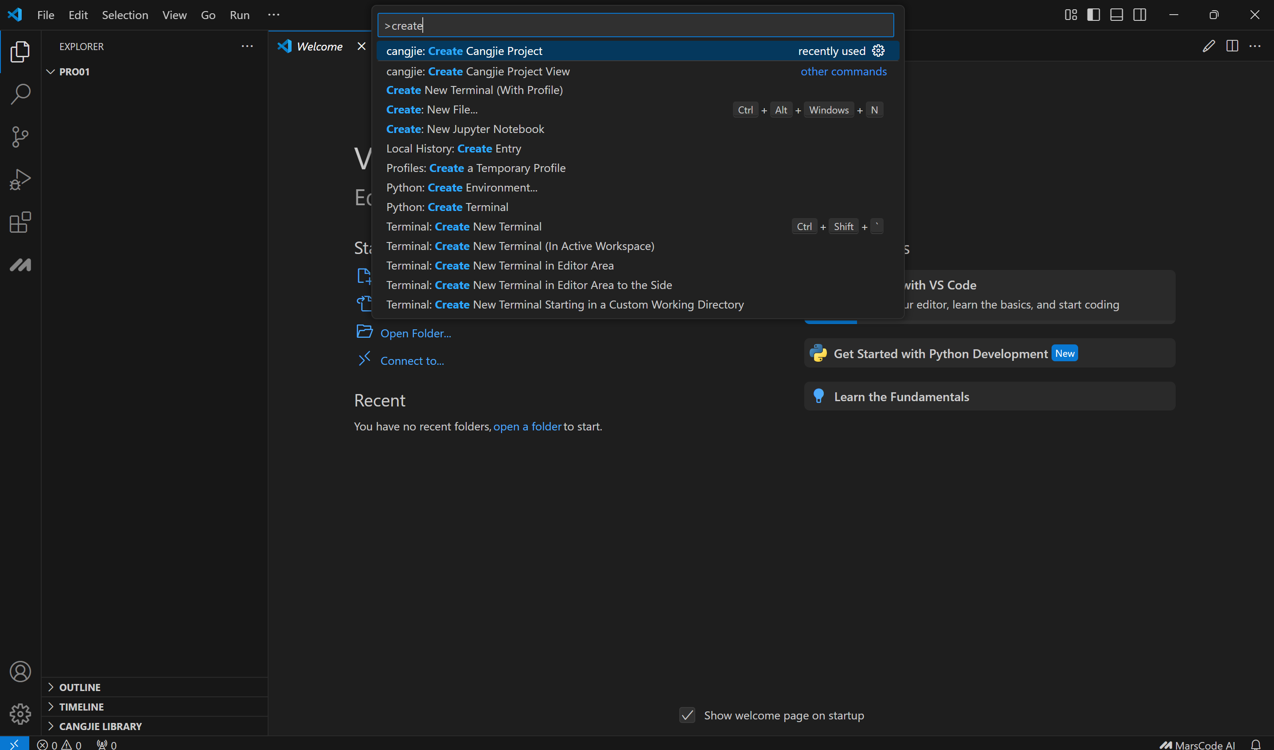The width and height of the screenshot is (1274, 750).
Task: Choose Create: New File... command
Action: [x=638, y=110]
